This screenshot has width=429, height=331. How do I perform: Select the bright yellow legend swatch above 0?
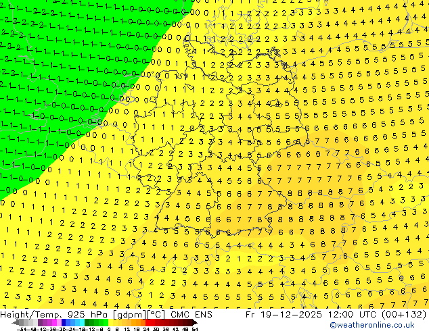pyautogui.click(x=111, y=322)
